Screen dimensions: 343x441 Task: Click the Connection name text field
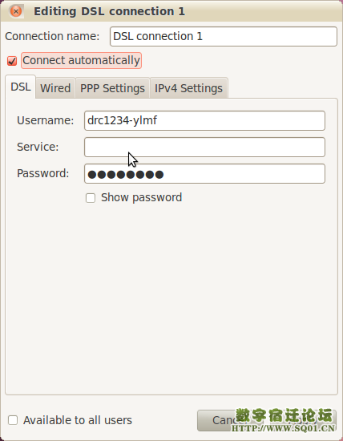point(224,37)
